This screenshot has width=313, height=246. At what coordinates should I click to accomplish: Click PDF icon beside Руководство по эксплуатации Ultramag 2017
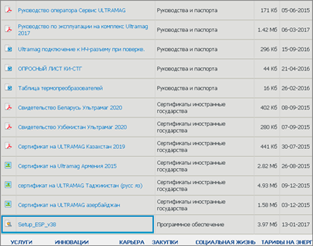point(9,29)
